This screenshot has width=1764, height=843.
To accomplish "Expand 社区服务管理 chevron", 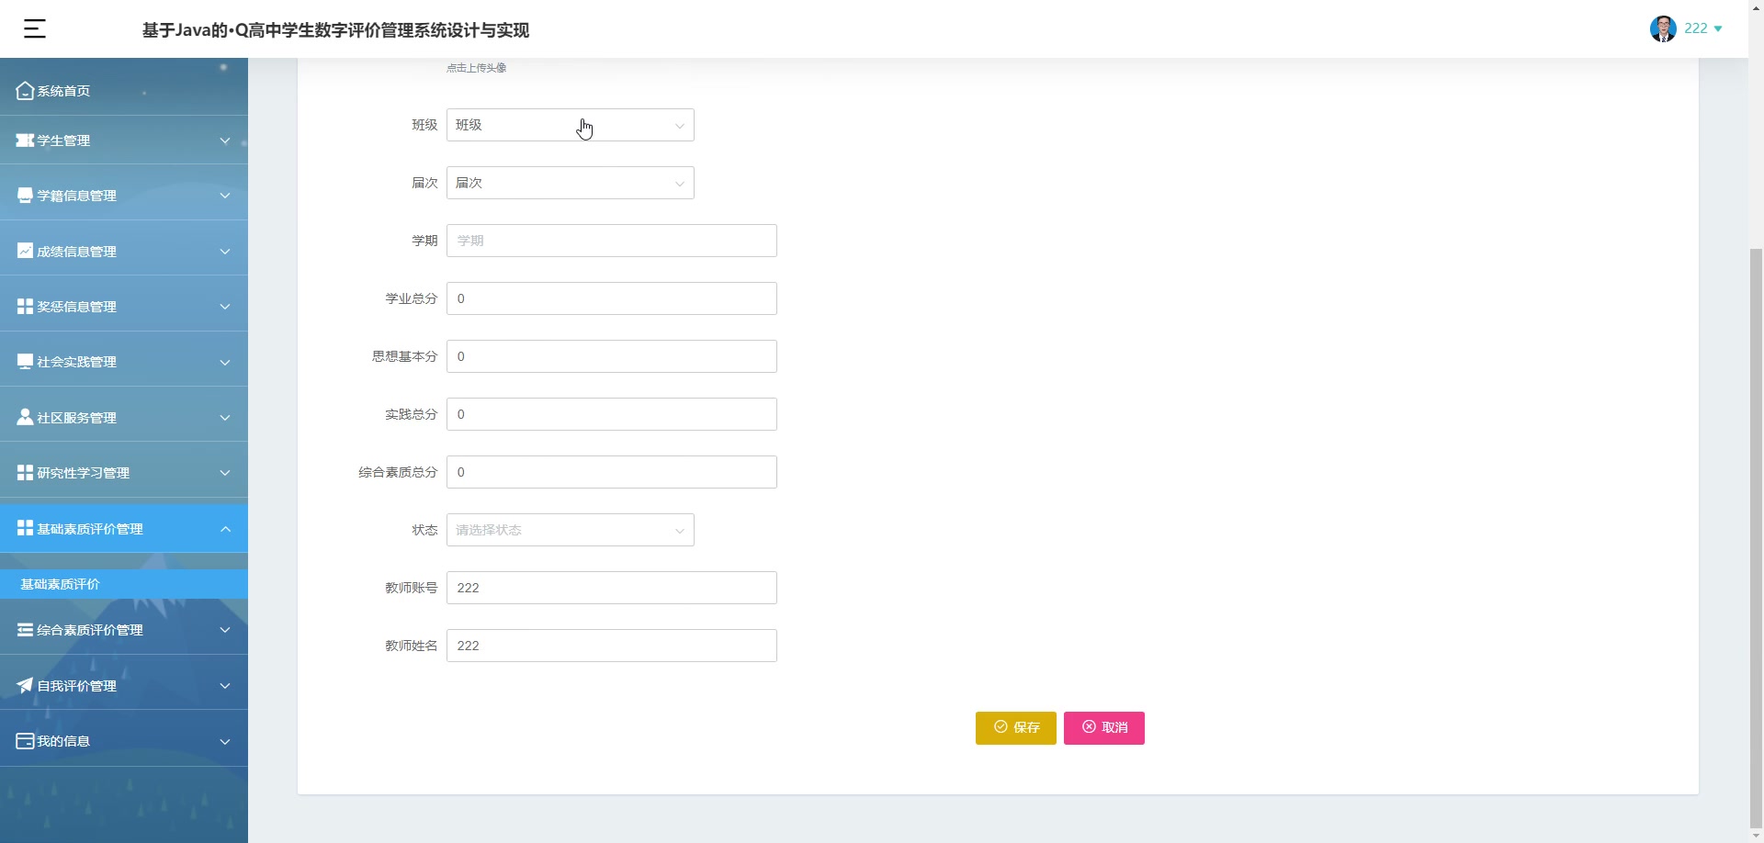I will [225, 418].
